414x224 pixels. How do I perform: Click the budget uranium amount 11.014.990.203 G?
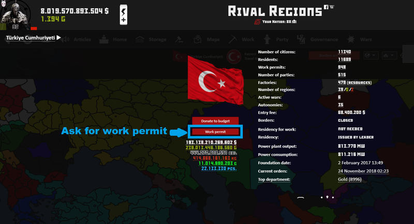[217, 163]
